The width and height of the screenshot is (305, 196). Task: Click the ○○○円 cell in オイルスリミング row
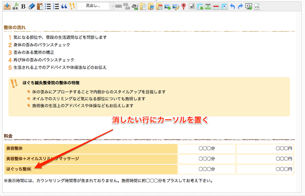(x=265, y=159)
